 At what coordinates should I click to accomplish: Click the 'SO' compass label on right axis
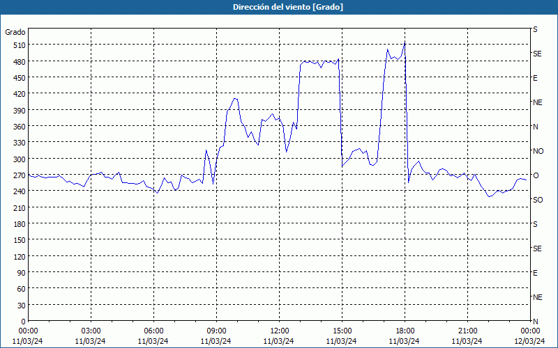point(538,200)
